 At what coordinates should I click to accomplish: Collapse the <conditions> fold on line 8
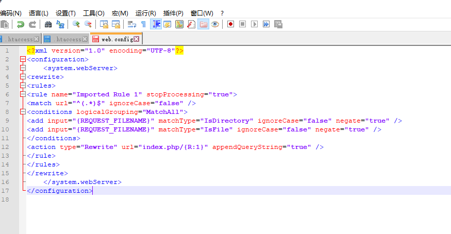point(23,112)
